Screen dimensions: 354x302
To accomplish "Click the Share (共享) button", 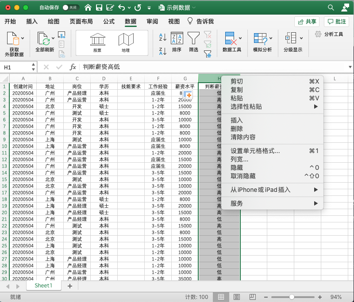I will click(x=307, y=21).
